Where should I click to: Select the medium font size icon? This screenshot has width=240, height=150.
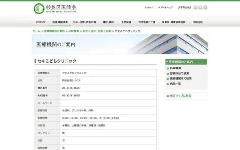pos(200,7)
